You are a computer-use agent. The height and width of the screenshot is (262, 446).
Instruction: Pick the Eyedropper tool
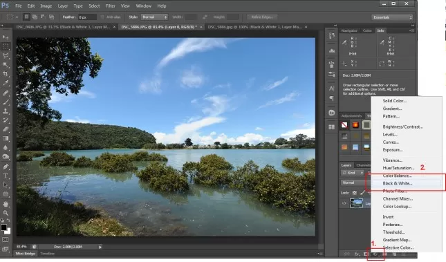(x=6, y=83)
